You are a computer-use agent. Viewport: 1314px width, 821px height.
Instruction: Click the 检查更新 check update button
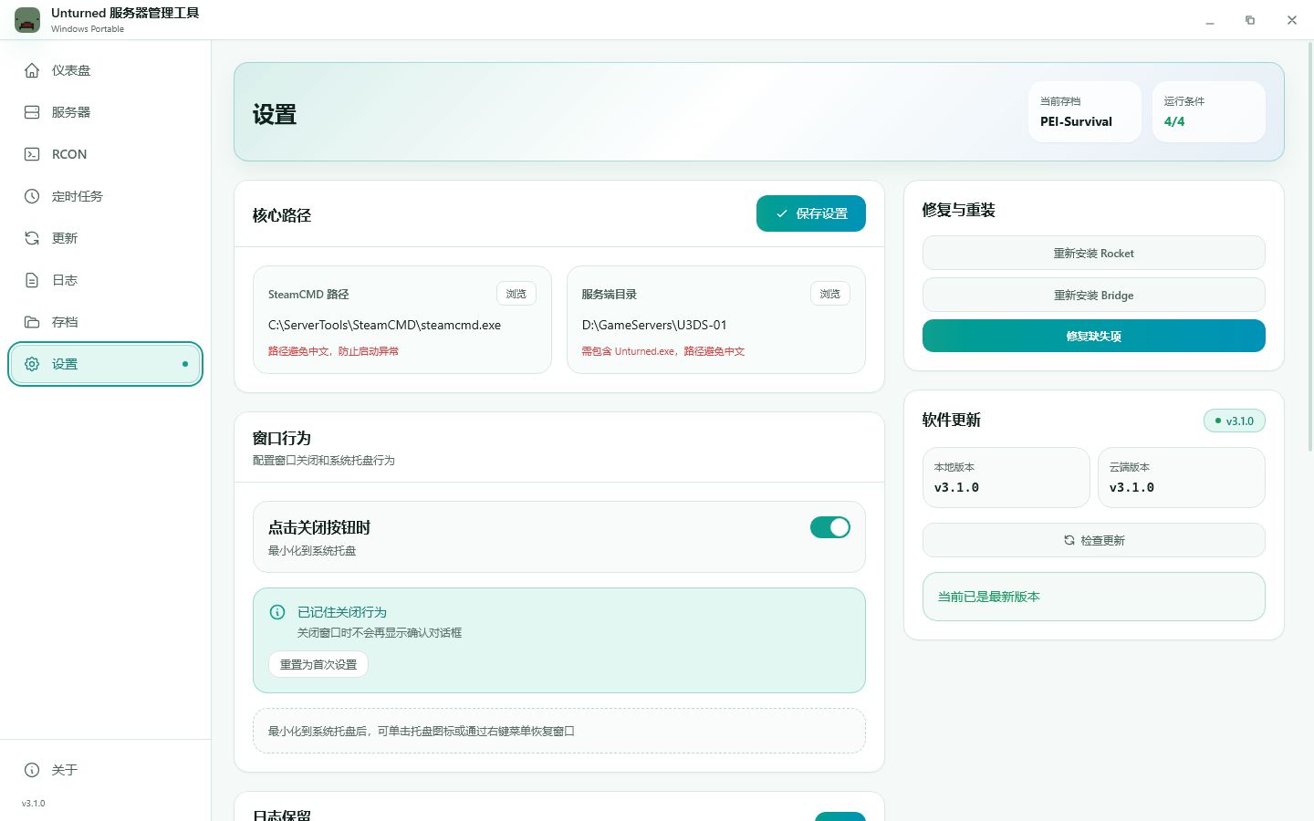[1094, 540]
